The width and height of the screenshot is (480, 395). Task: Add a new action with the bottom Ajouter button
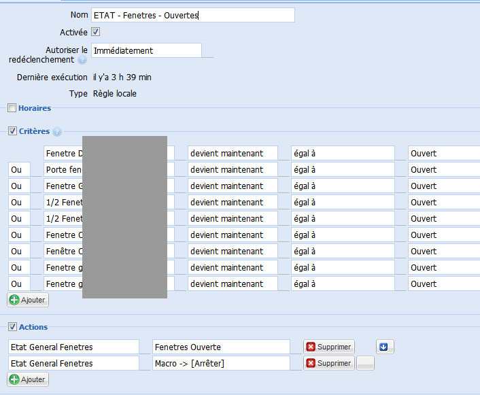(x=28, y=379)
